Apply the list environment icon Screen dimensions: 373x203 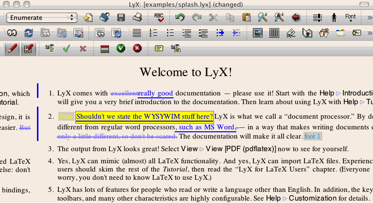pyautogui.click(x=187, y=33)
